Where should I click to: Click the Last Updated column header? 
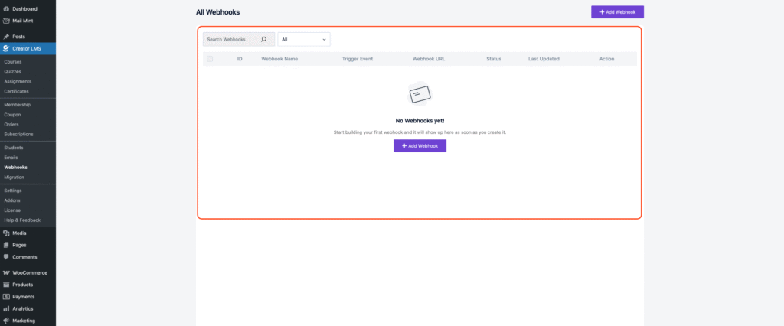544,59
